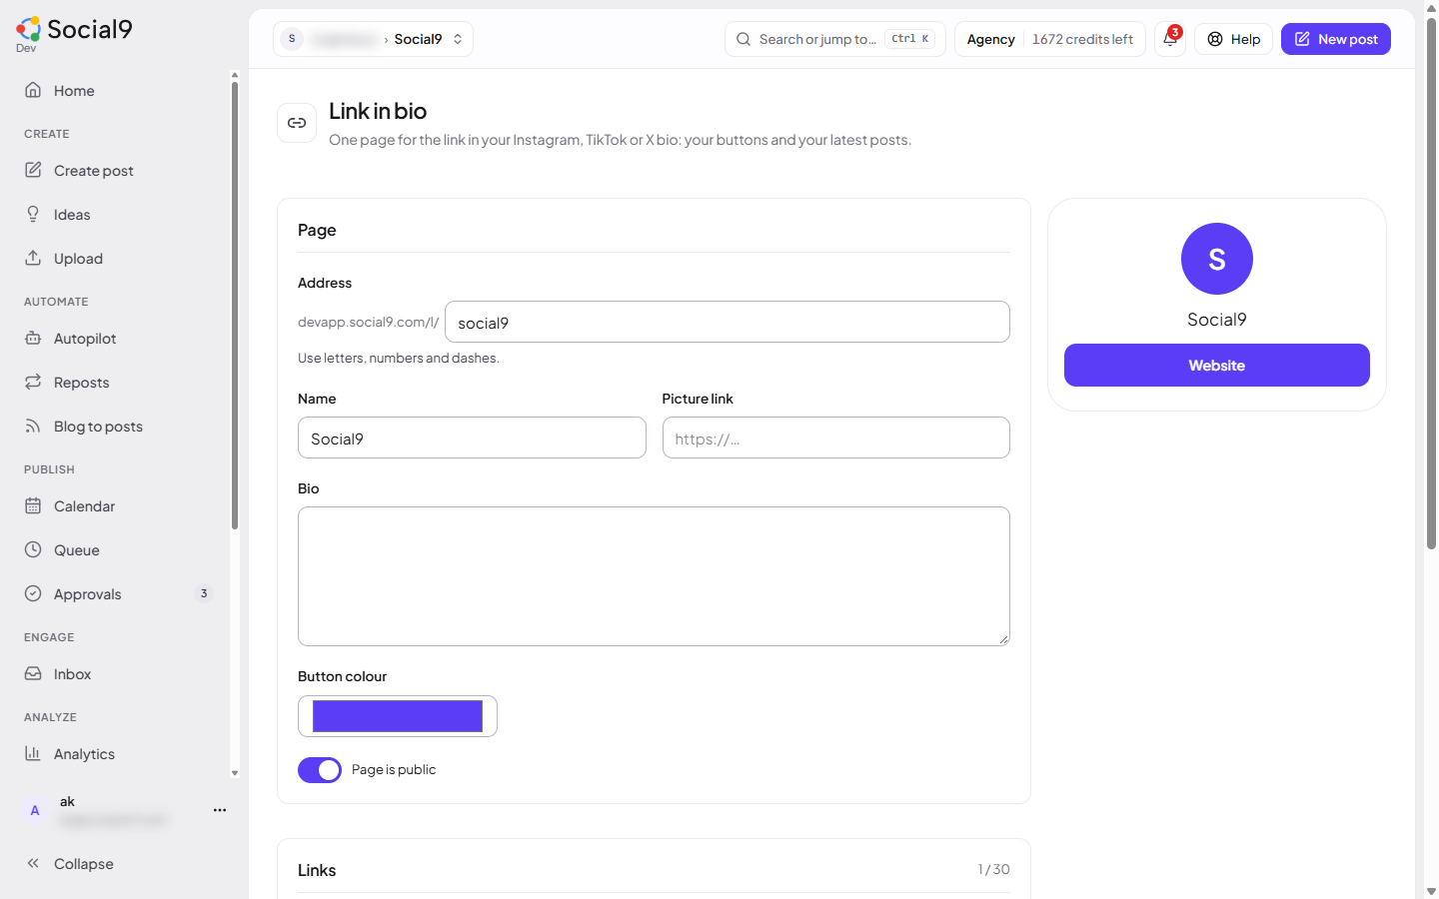Open the Button colour picker swatch

click(398, 716)
